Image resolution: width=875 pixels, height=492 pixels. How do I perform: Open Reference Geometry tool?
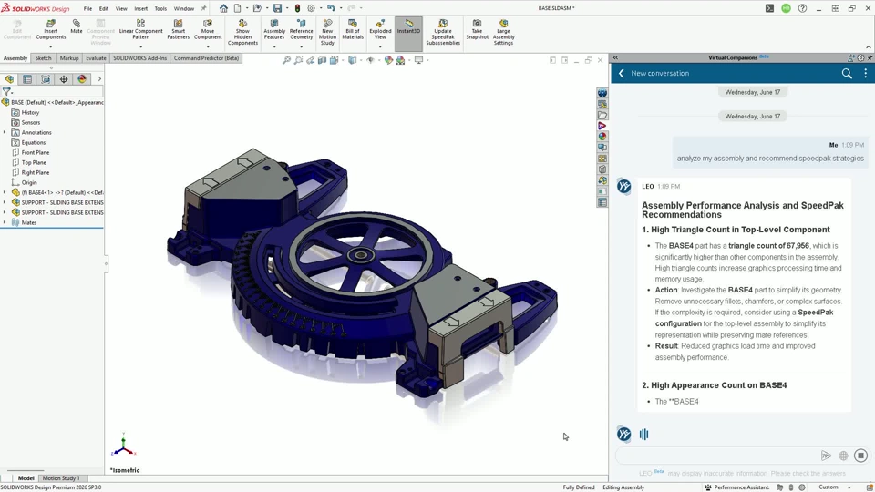[302, 29]
